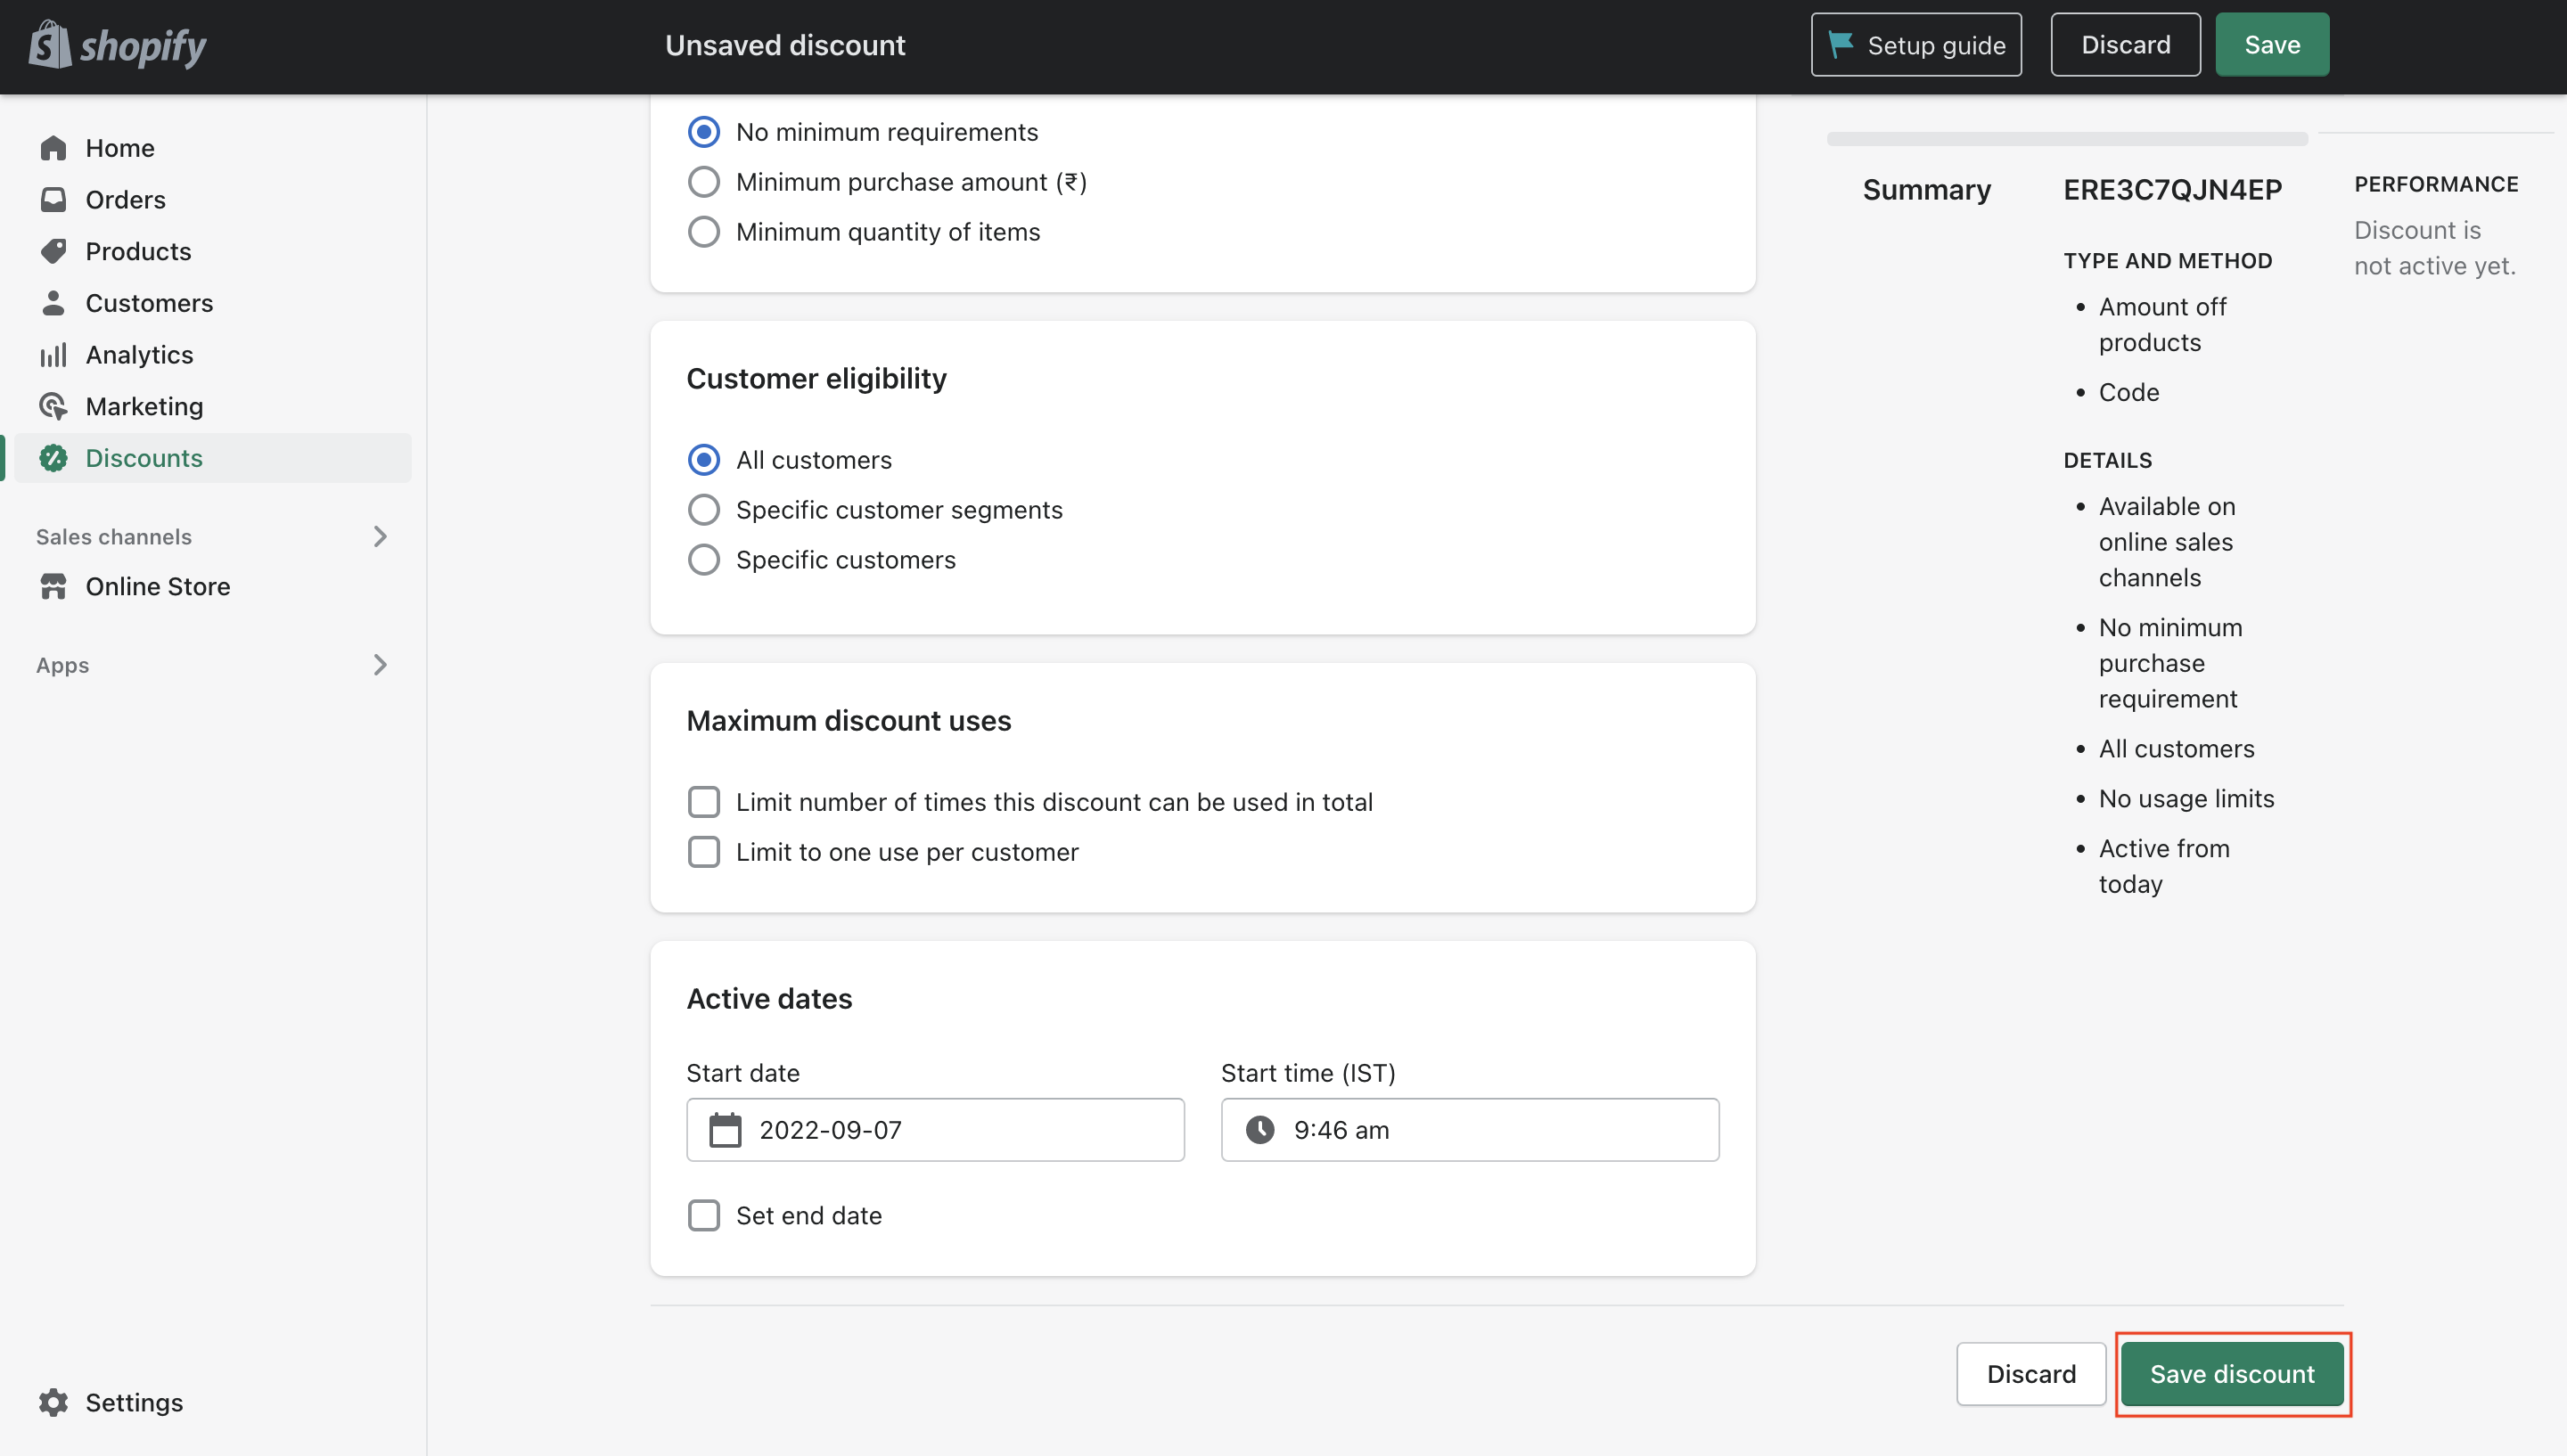Image resolution: width=2567 pixels, height=1456 pixels.
Task: Click the Setup guide flag icon
Action: point(1840,44)
